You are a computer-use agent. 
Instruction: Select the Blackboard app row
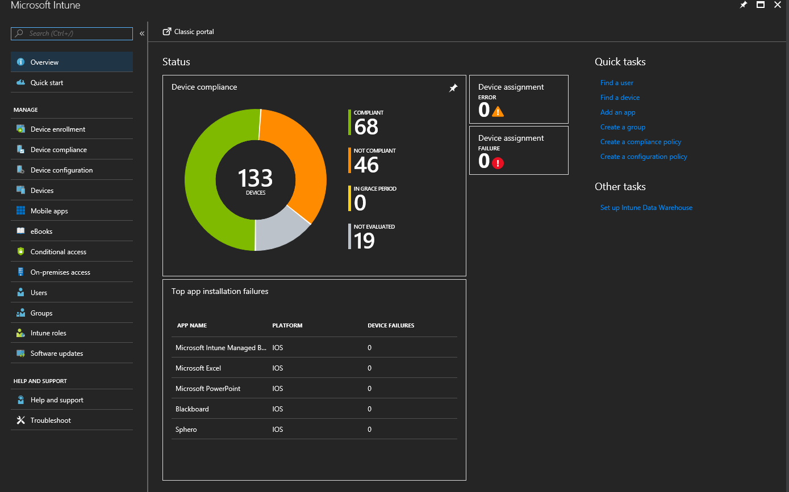click(x=314, y=409)
